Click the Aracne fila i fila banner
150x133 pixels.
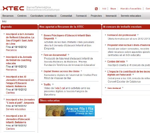[70, 111]
